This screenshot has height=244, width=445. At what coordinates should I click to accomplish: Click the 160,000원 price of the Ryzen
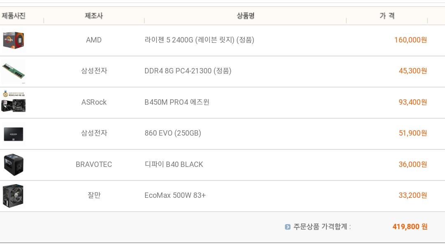410,40
